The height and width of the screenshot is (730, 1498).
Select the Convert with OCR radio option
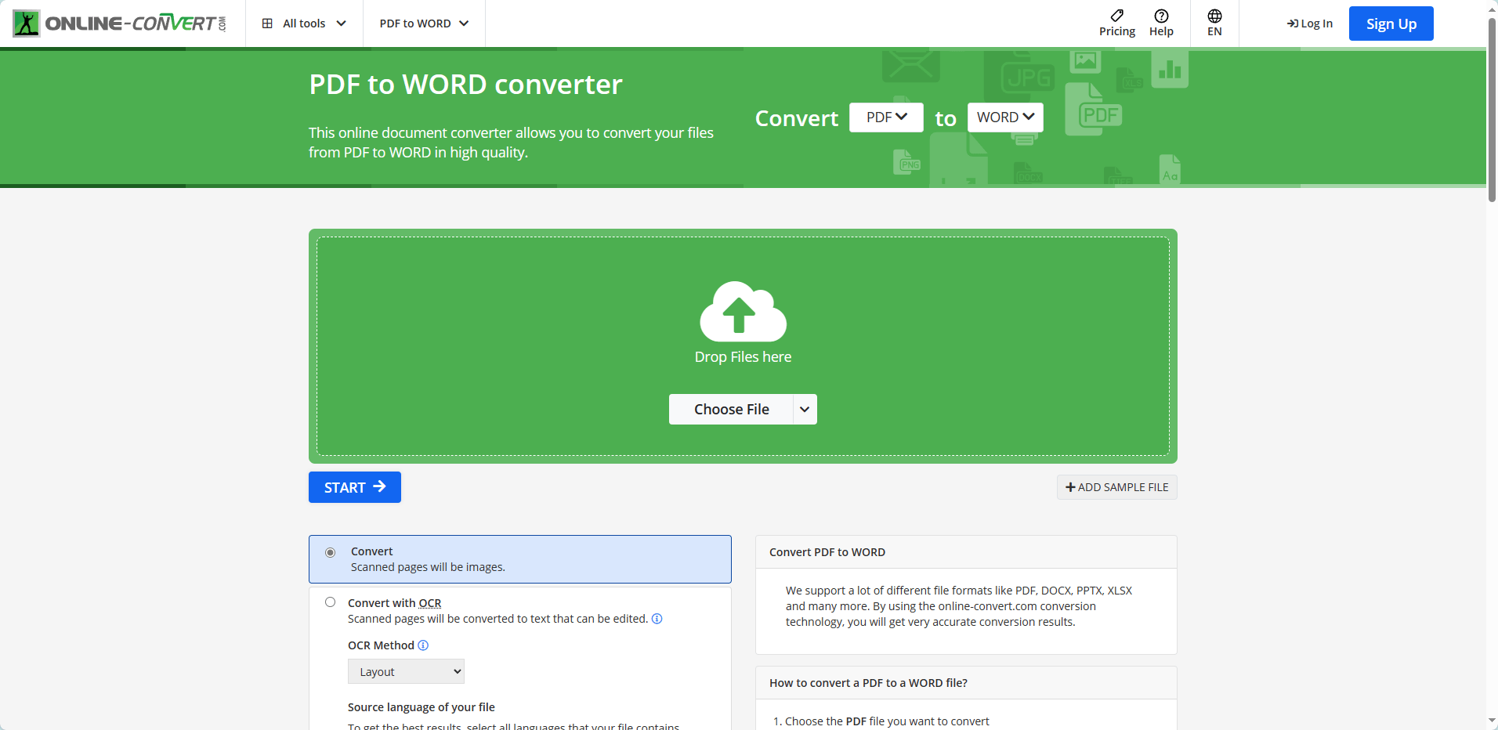[331, 602]
